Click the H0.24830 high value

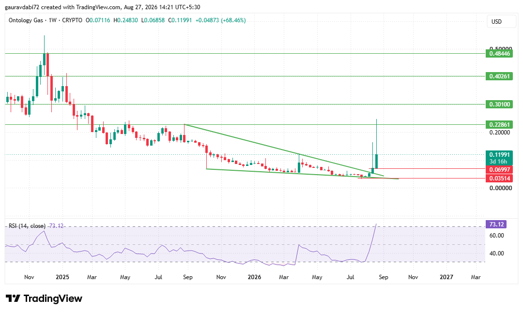pyautogui.click(x=125, y=20)
